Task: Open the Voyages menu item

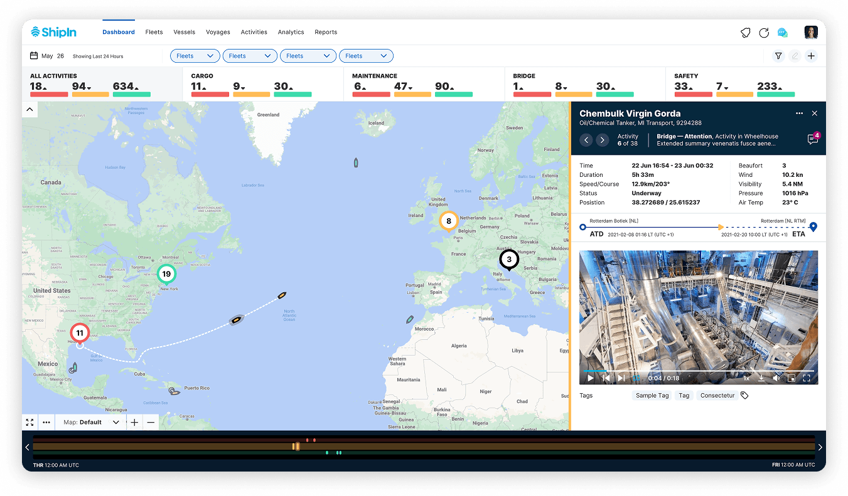Action: (218, 32)
